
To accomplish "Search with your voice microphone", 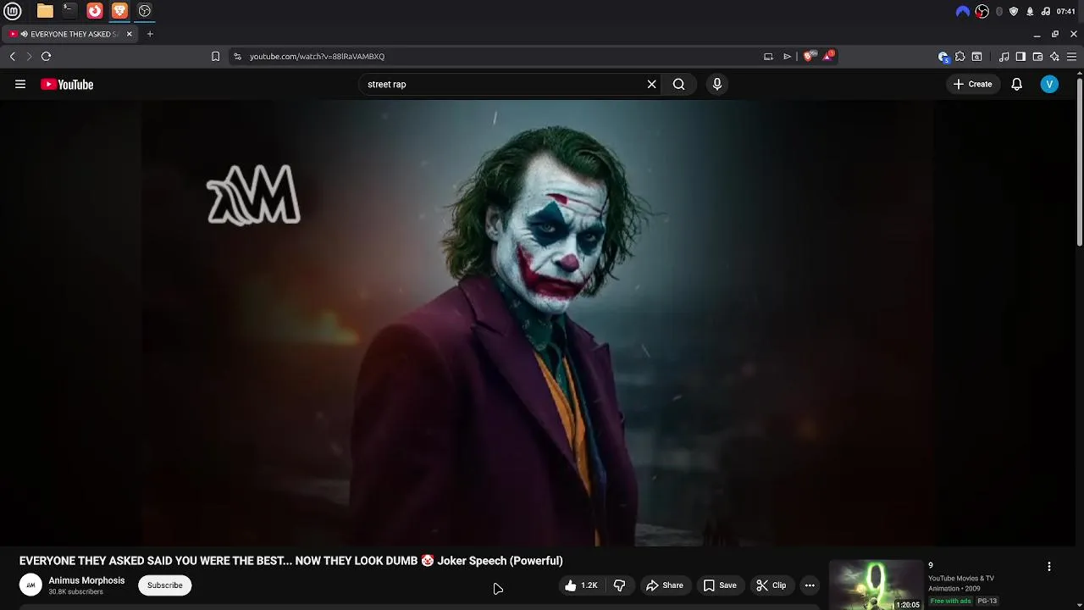I will pyautogui.click(x=716, y=84).
